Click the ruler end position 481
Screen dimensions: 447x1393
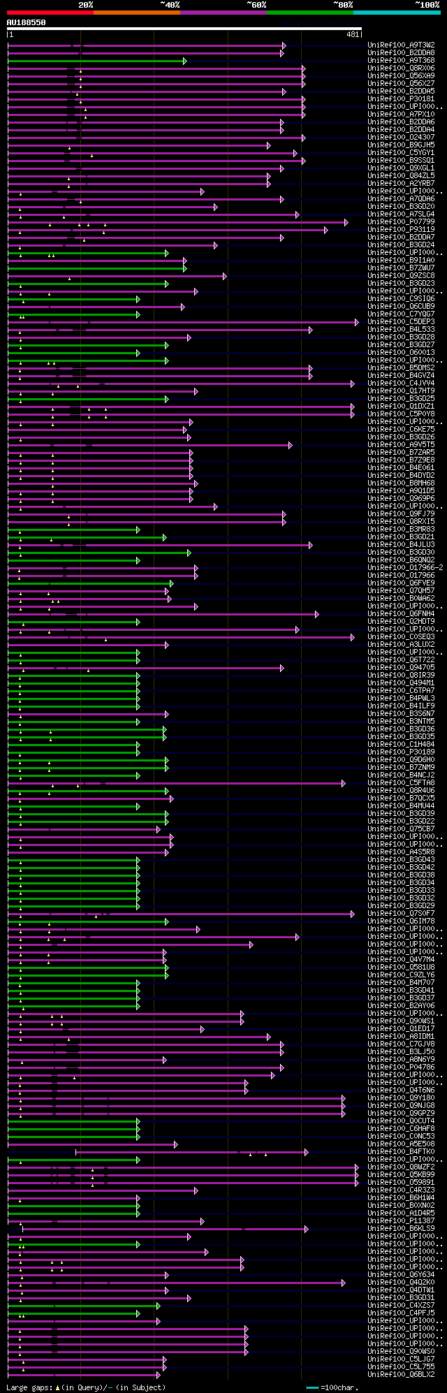click(352, 34)
